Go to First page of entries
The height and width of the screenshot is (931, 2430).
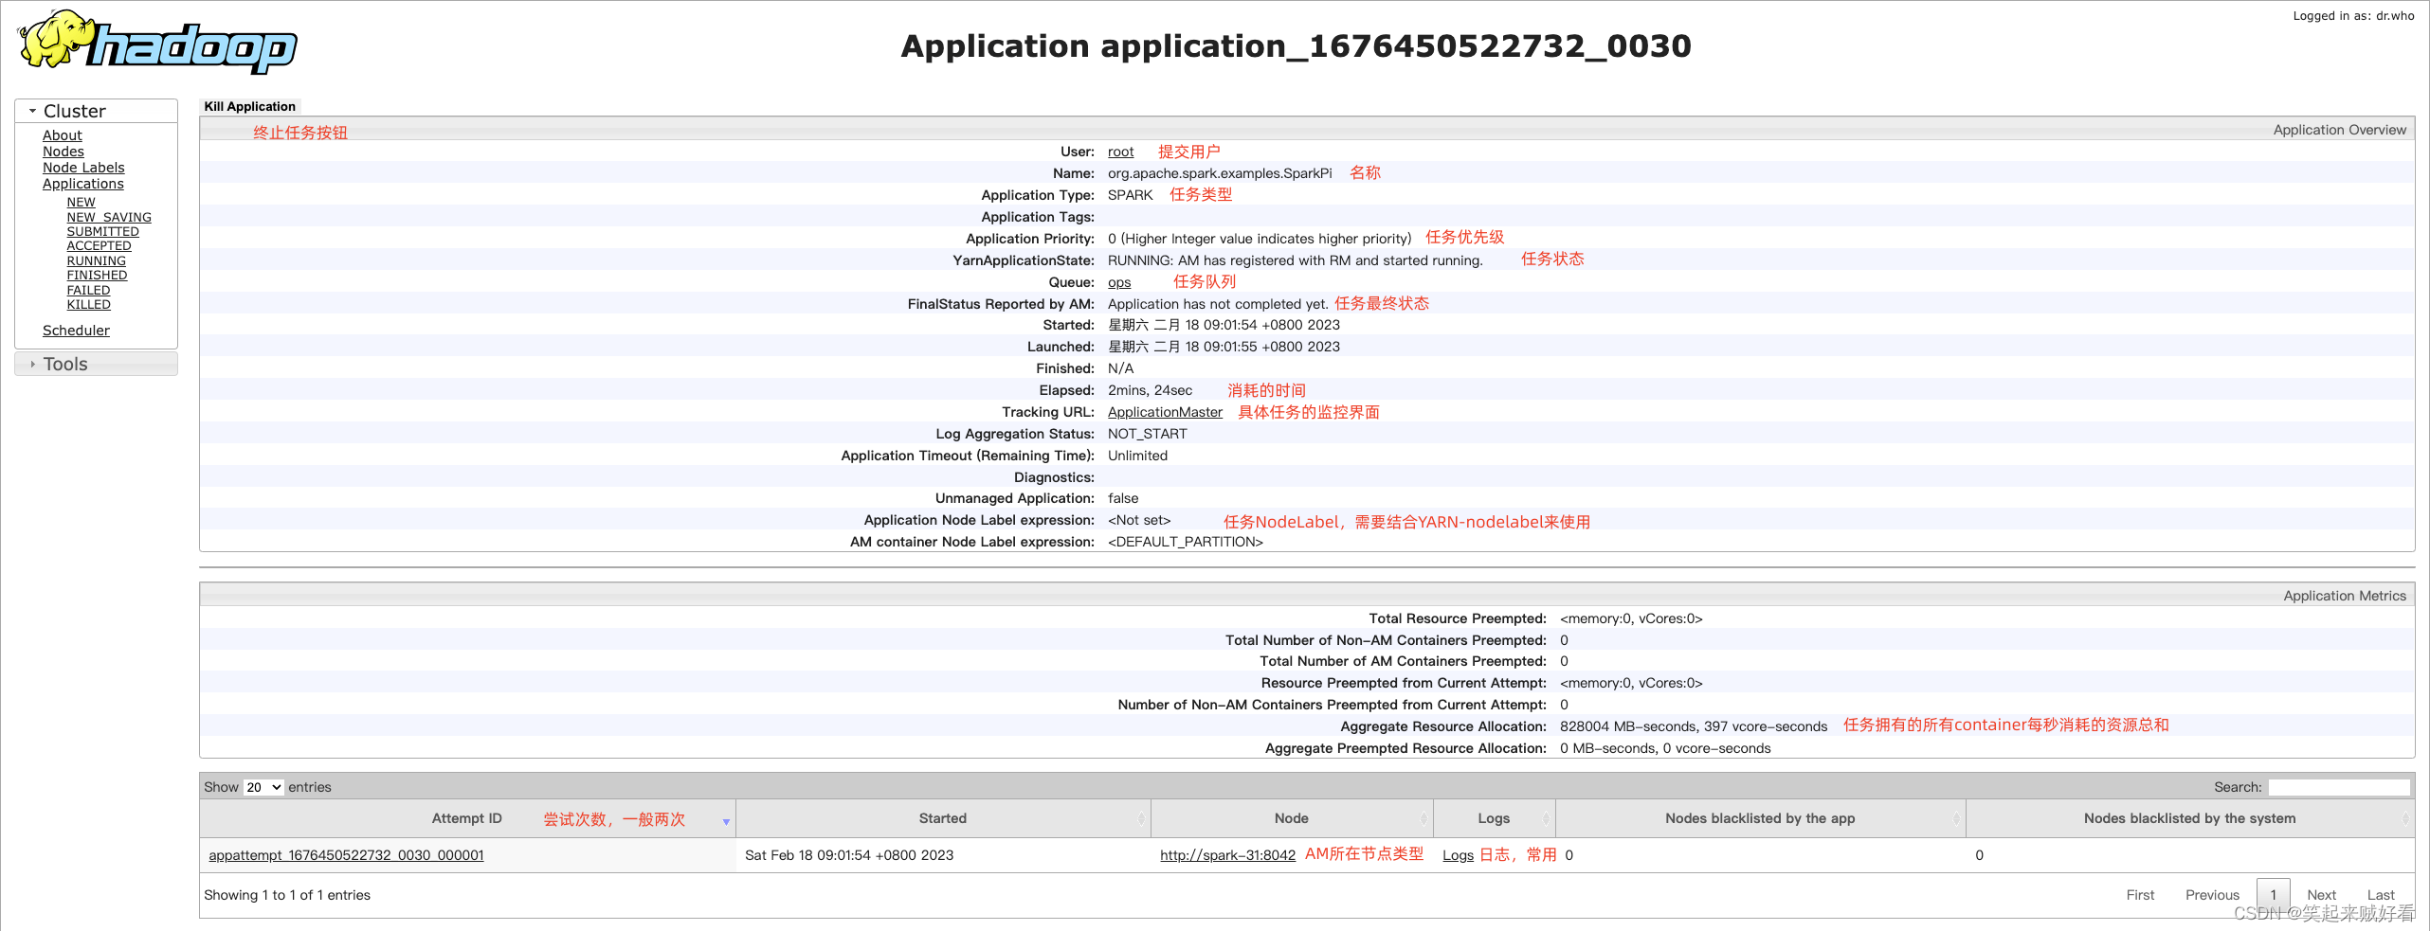[2140, 895]
